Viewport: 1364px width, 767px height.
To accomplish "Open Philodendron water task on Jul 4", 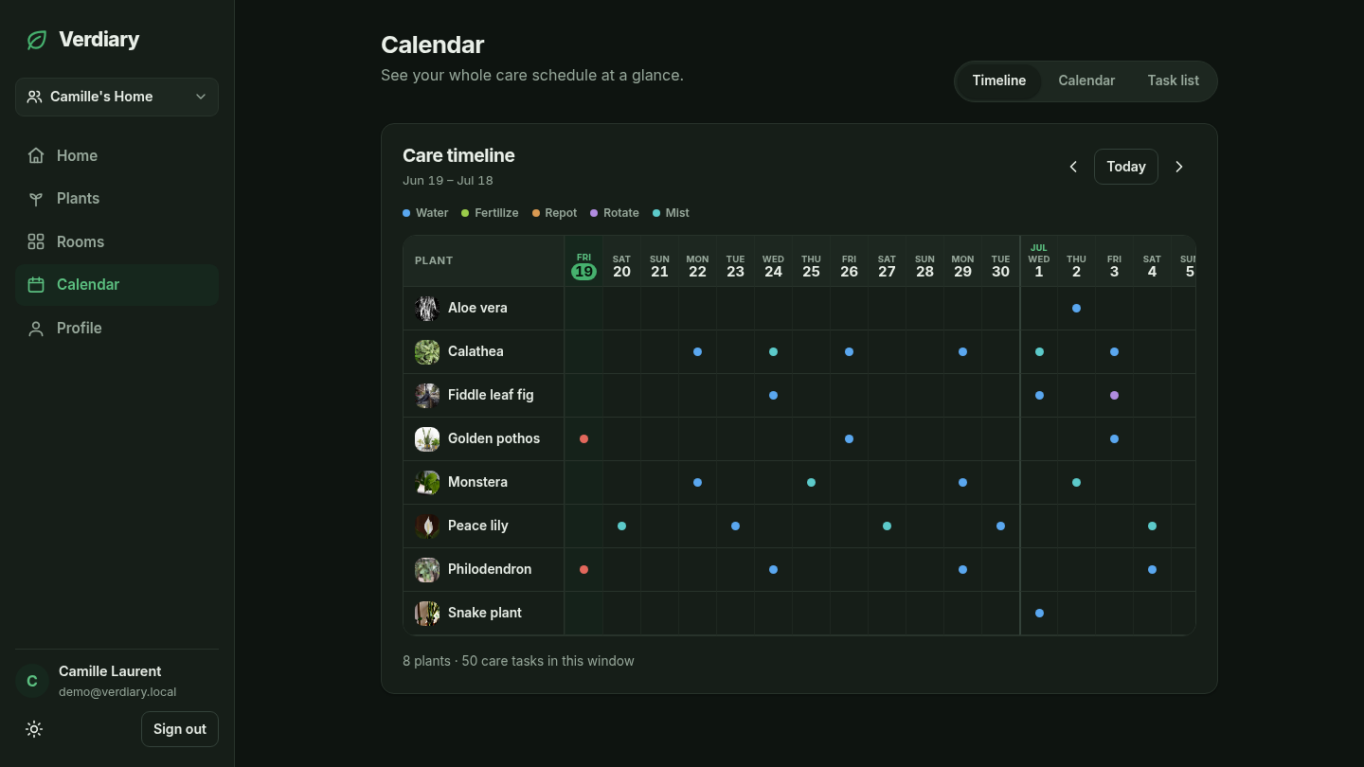I will (1152, 569).
